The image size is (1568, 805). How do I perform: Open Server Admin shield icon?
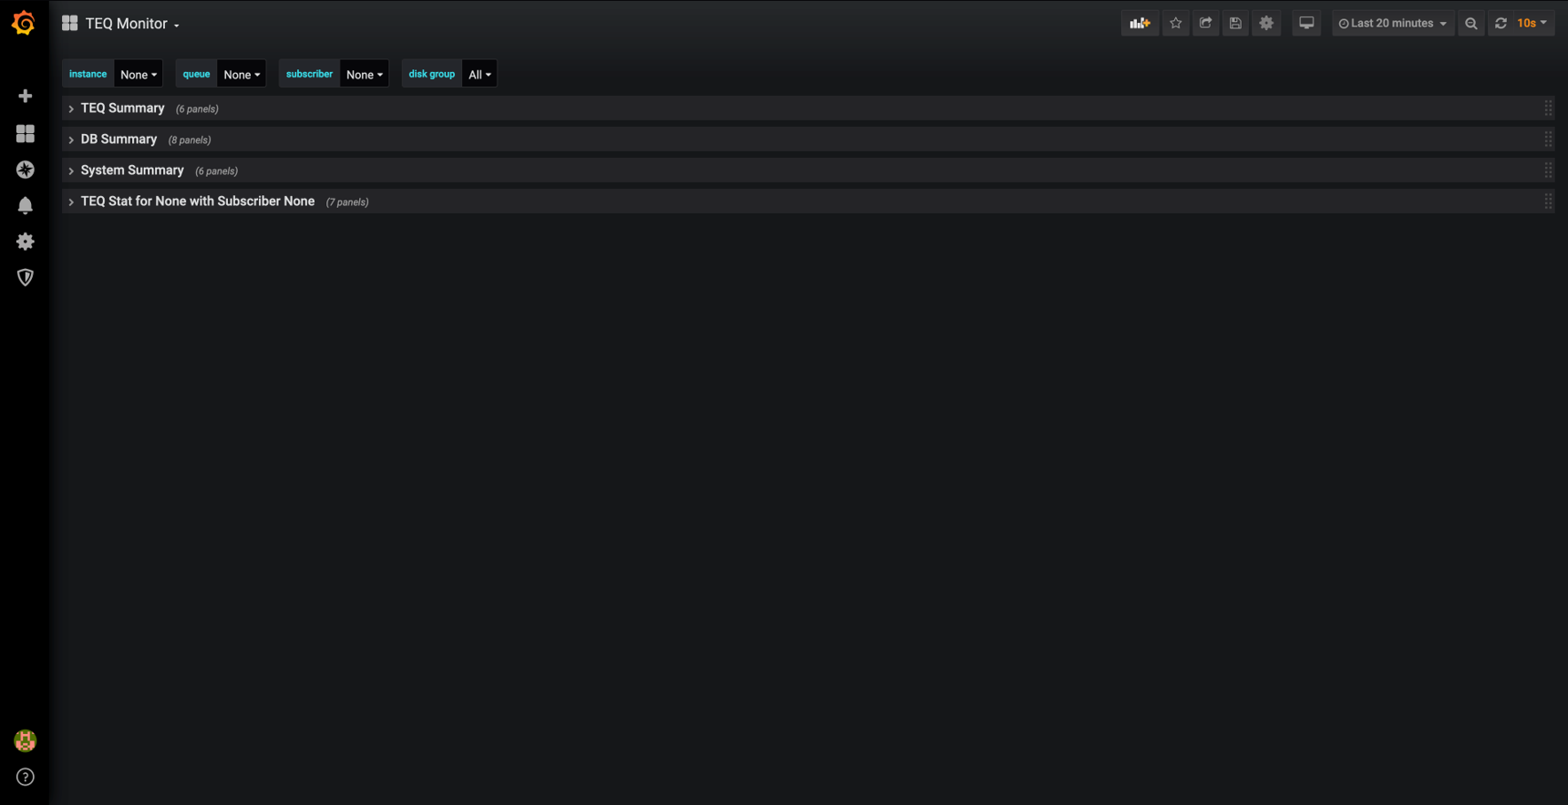click(x=26, y=277)
